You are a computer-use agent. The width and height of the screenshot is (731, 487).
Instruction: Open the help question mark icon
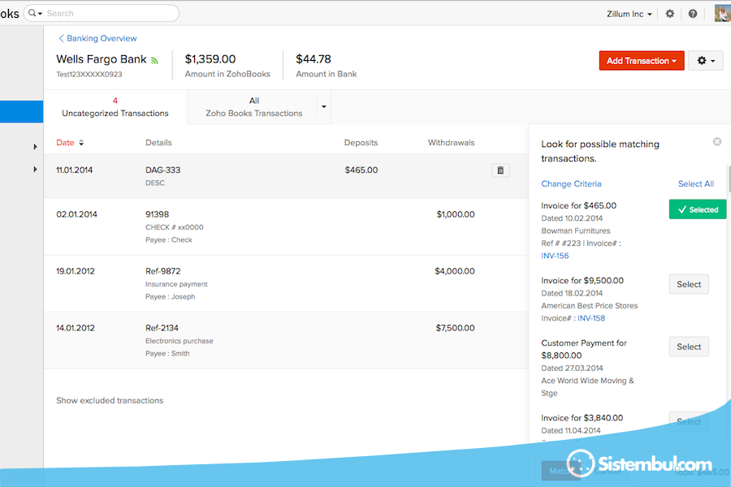click(693, 14)
